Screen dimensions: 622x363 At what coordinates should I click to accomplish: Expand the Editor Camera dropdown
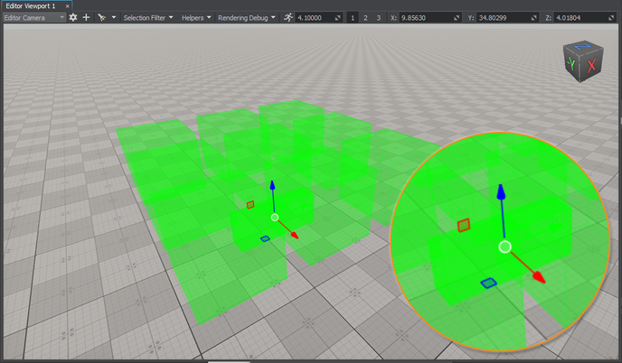[34, 17]
